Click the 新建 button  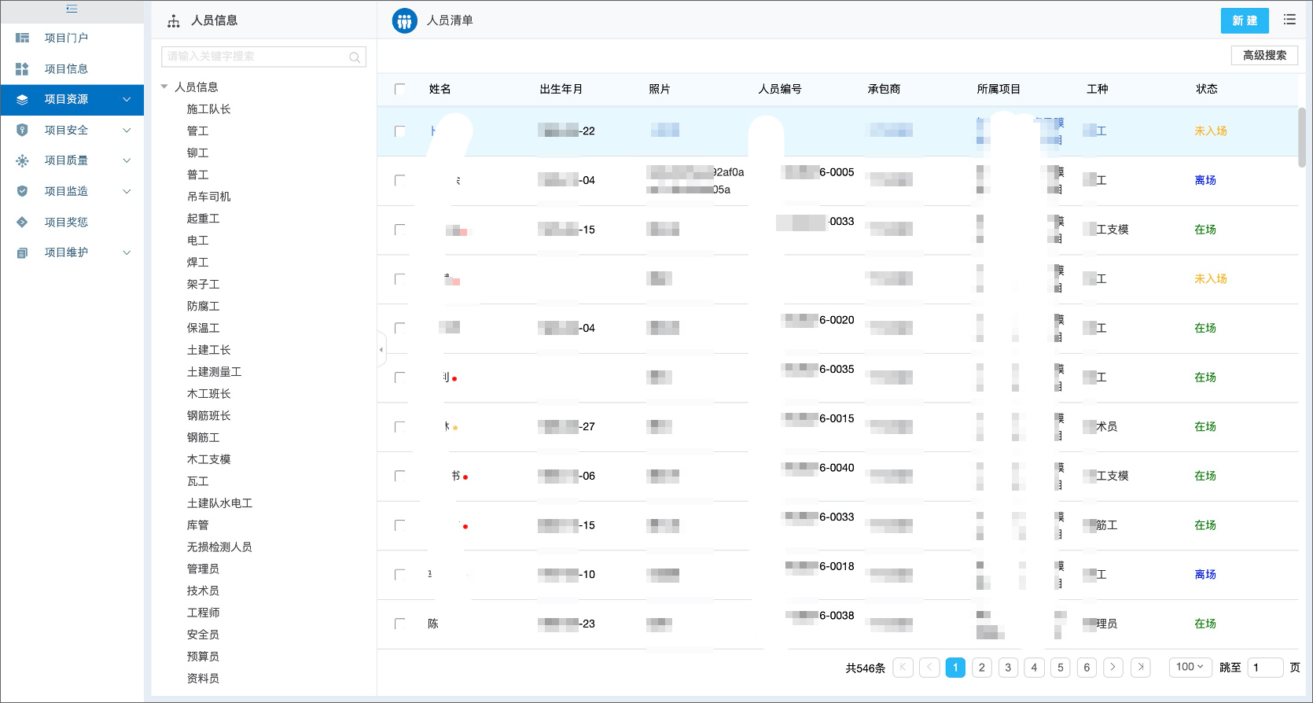click(1245, 20)
